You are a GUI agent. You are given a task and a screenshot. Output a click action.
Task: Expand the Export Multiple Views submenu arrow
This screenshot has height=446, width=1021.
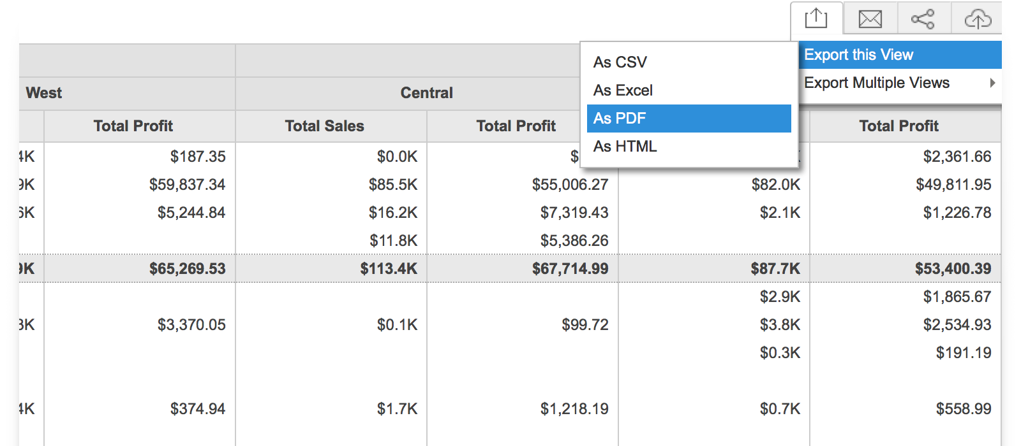click(x=992, y=83)
